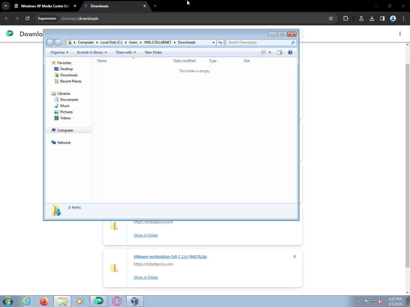Open the Include in library menu
This screenshot has width=410, height=307.
[x=92, y=52]
